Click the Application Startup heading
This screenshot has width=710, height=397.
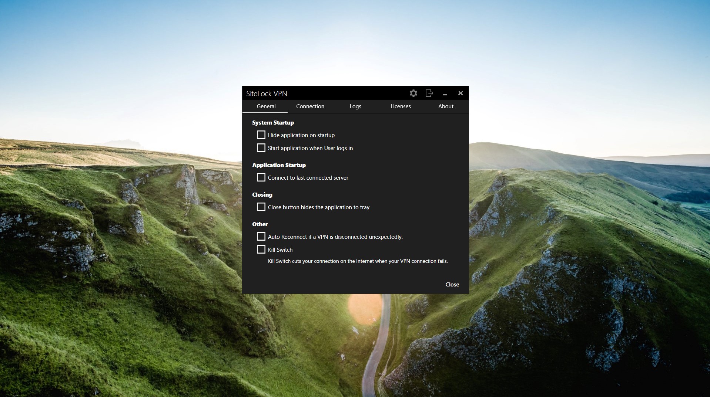pyautogui.click(x=279, y=165)
